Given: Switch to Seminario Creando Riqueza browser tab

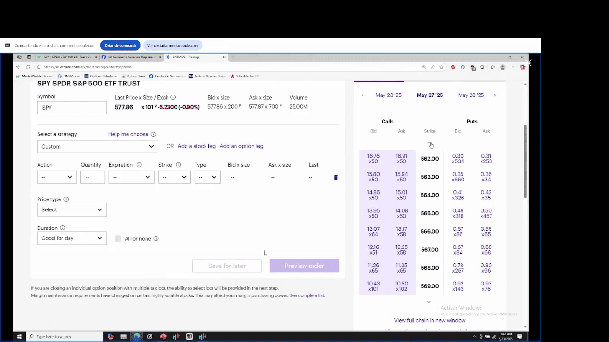Looking at the screenshot, I should (x=129, y=57).
